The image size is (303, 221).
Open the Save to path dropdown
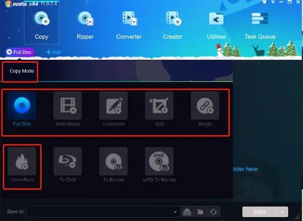tap(175, 212)
